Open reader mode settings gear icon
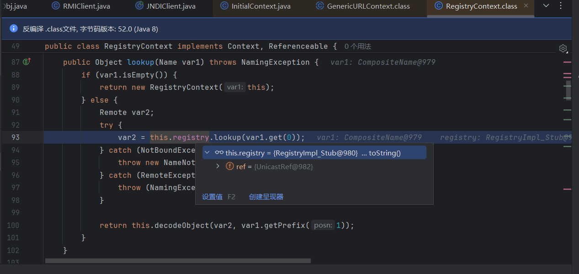The width and height of the screenshot is (579, 274). pyautogui.click(x=563, y=48)
